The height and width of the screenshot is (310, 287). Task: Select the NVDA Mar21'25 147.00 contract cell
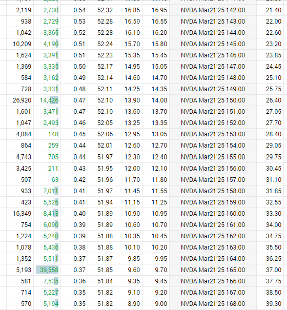(213, 67)
